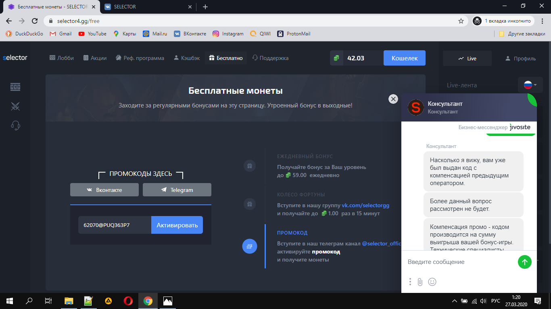Launch Opera from the taskbar
Screen dimensions: 551x309
point(128,301)
